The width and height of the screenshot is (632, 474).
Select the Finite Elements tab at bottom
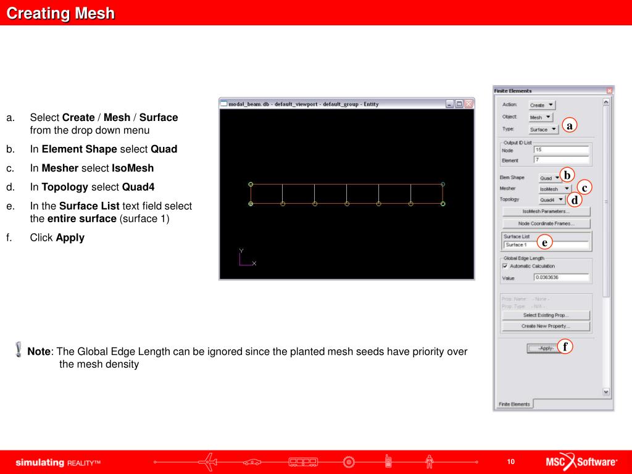click(514, 404)
